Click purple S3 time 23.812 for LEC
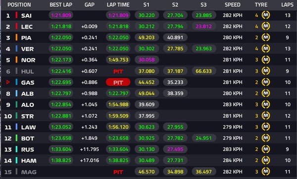297x179 pixels. [203, 26]
